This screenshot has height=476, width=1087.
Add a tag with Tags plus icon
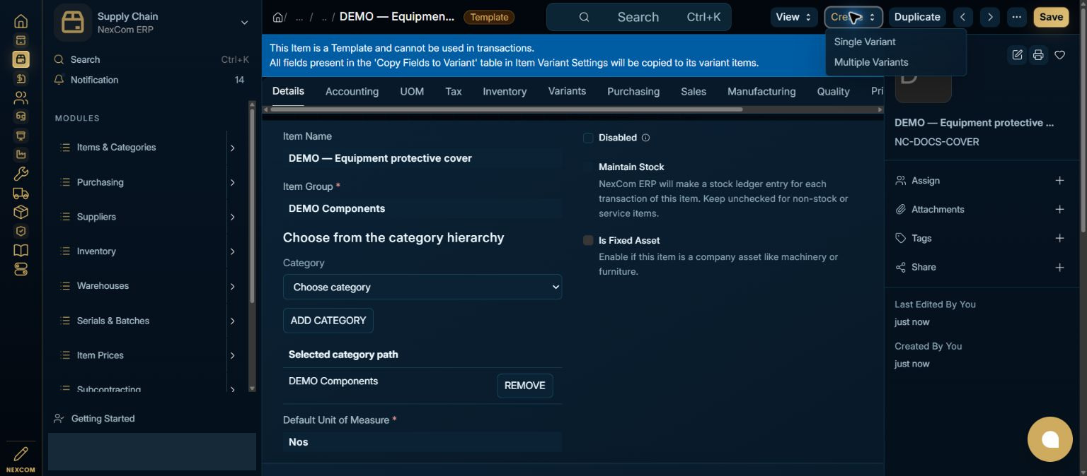coord(1059,239)
